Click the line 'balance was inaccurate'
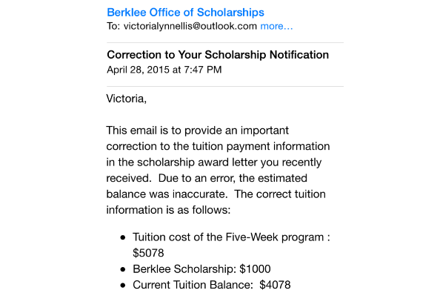440x293 pixels. coord(216,194)
